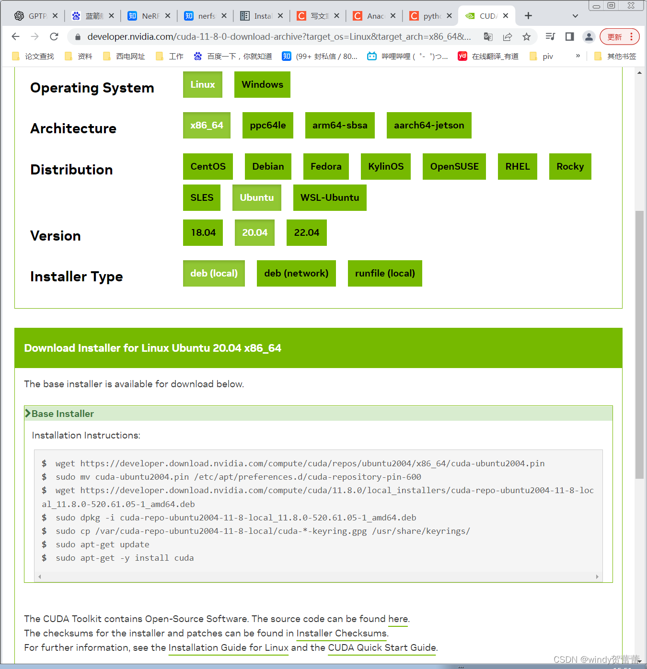Image resolution: width=647 pixels, height=669 pixels.
Task: Expand the bookmarks overflow chevron
Action: coord(578,56)
